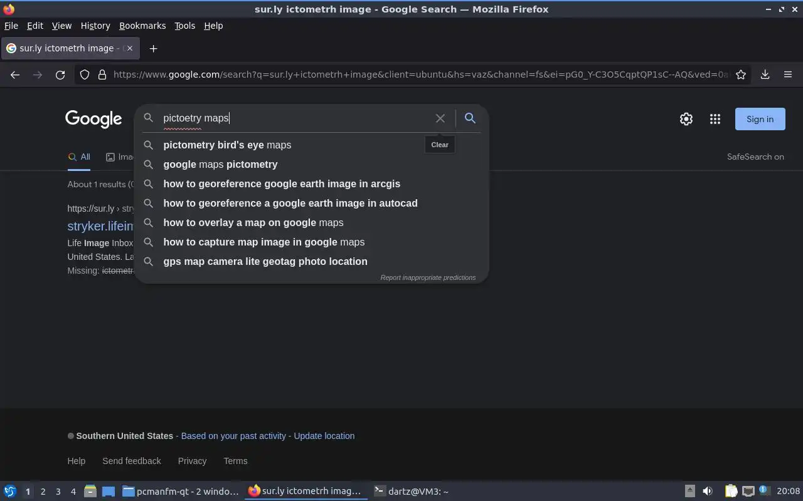Clear the search box with the X icon
This screenshot has width=803, height=501.
coord(440,118)
